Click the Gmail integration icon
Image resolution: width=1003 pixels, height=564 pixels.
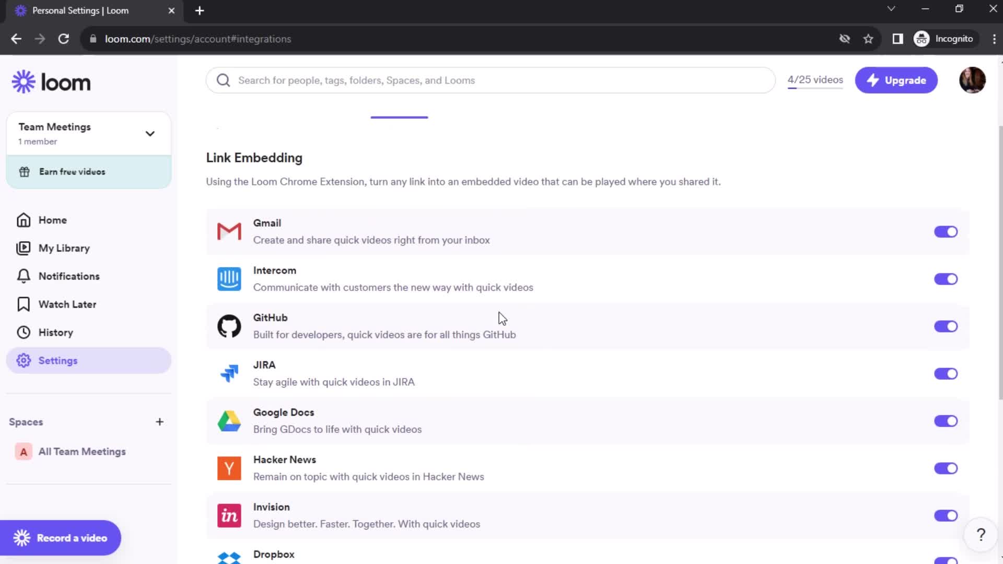(229, 231)
